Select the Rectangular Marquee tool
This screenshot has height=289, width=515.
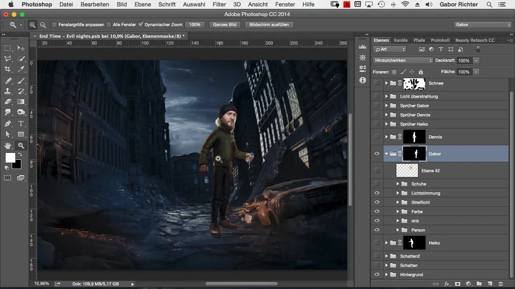coord(8,48)
